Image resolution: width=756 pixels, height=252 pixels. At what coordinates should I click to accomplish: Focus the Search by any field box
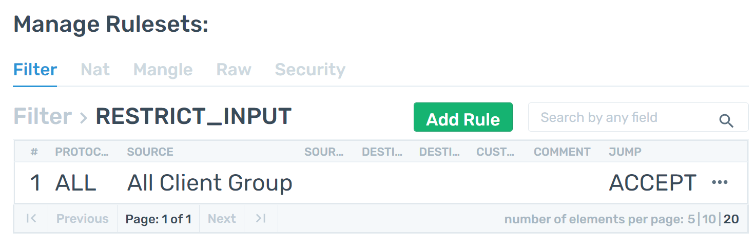(x=638, y=117)
